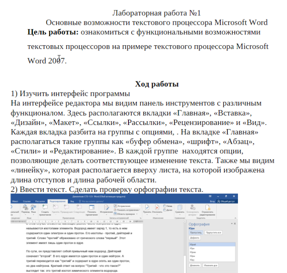This screenshot has height=273, width=287.
Task: Click the word «линейку» in the paragraph
Action: tap(29, 171)
